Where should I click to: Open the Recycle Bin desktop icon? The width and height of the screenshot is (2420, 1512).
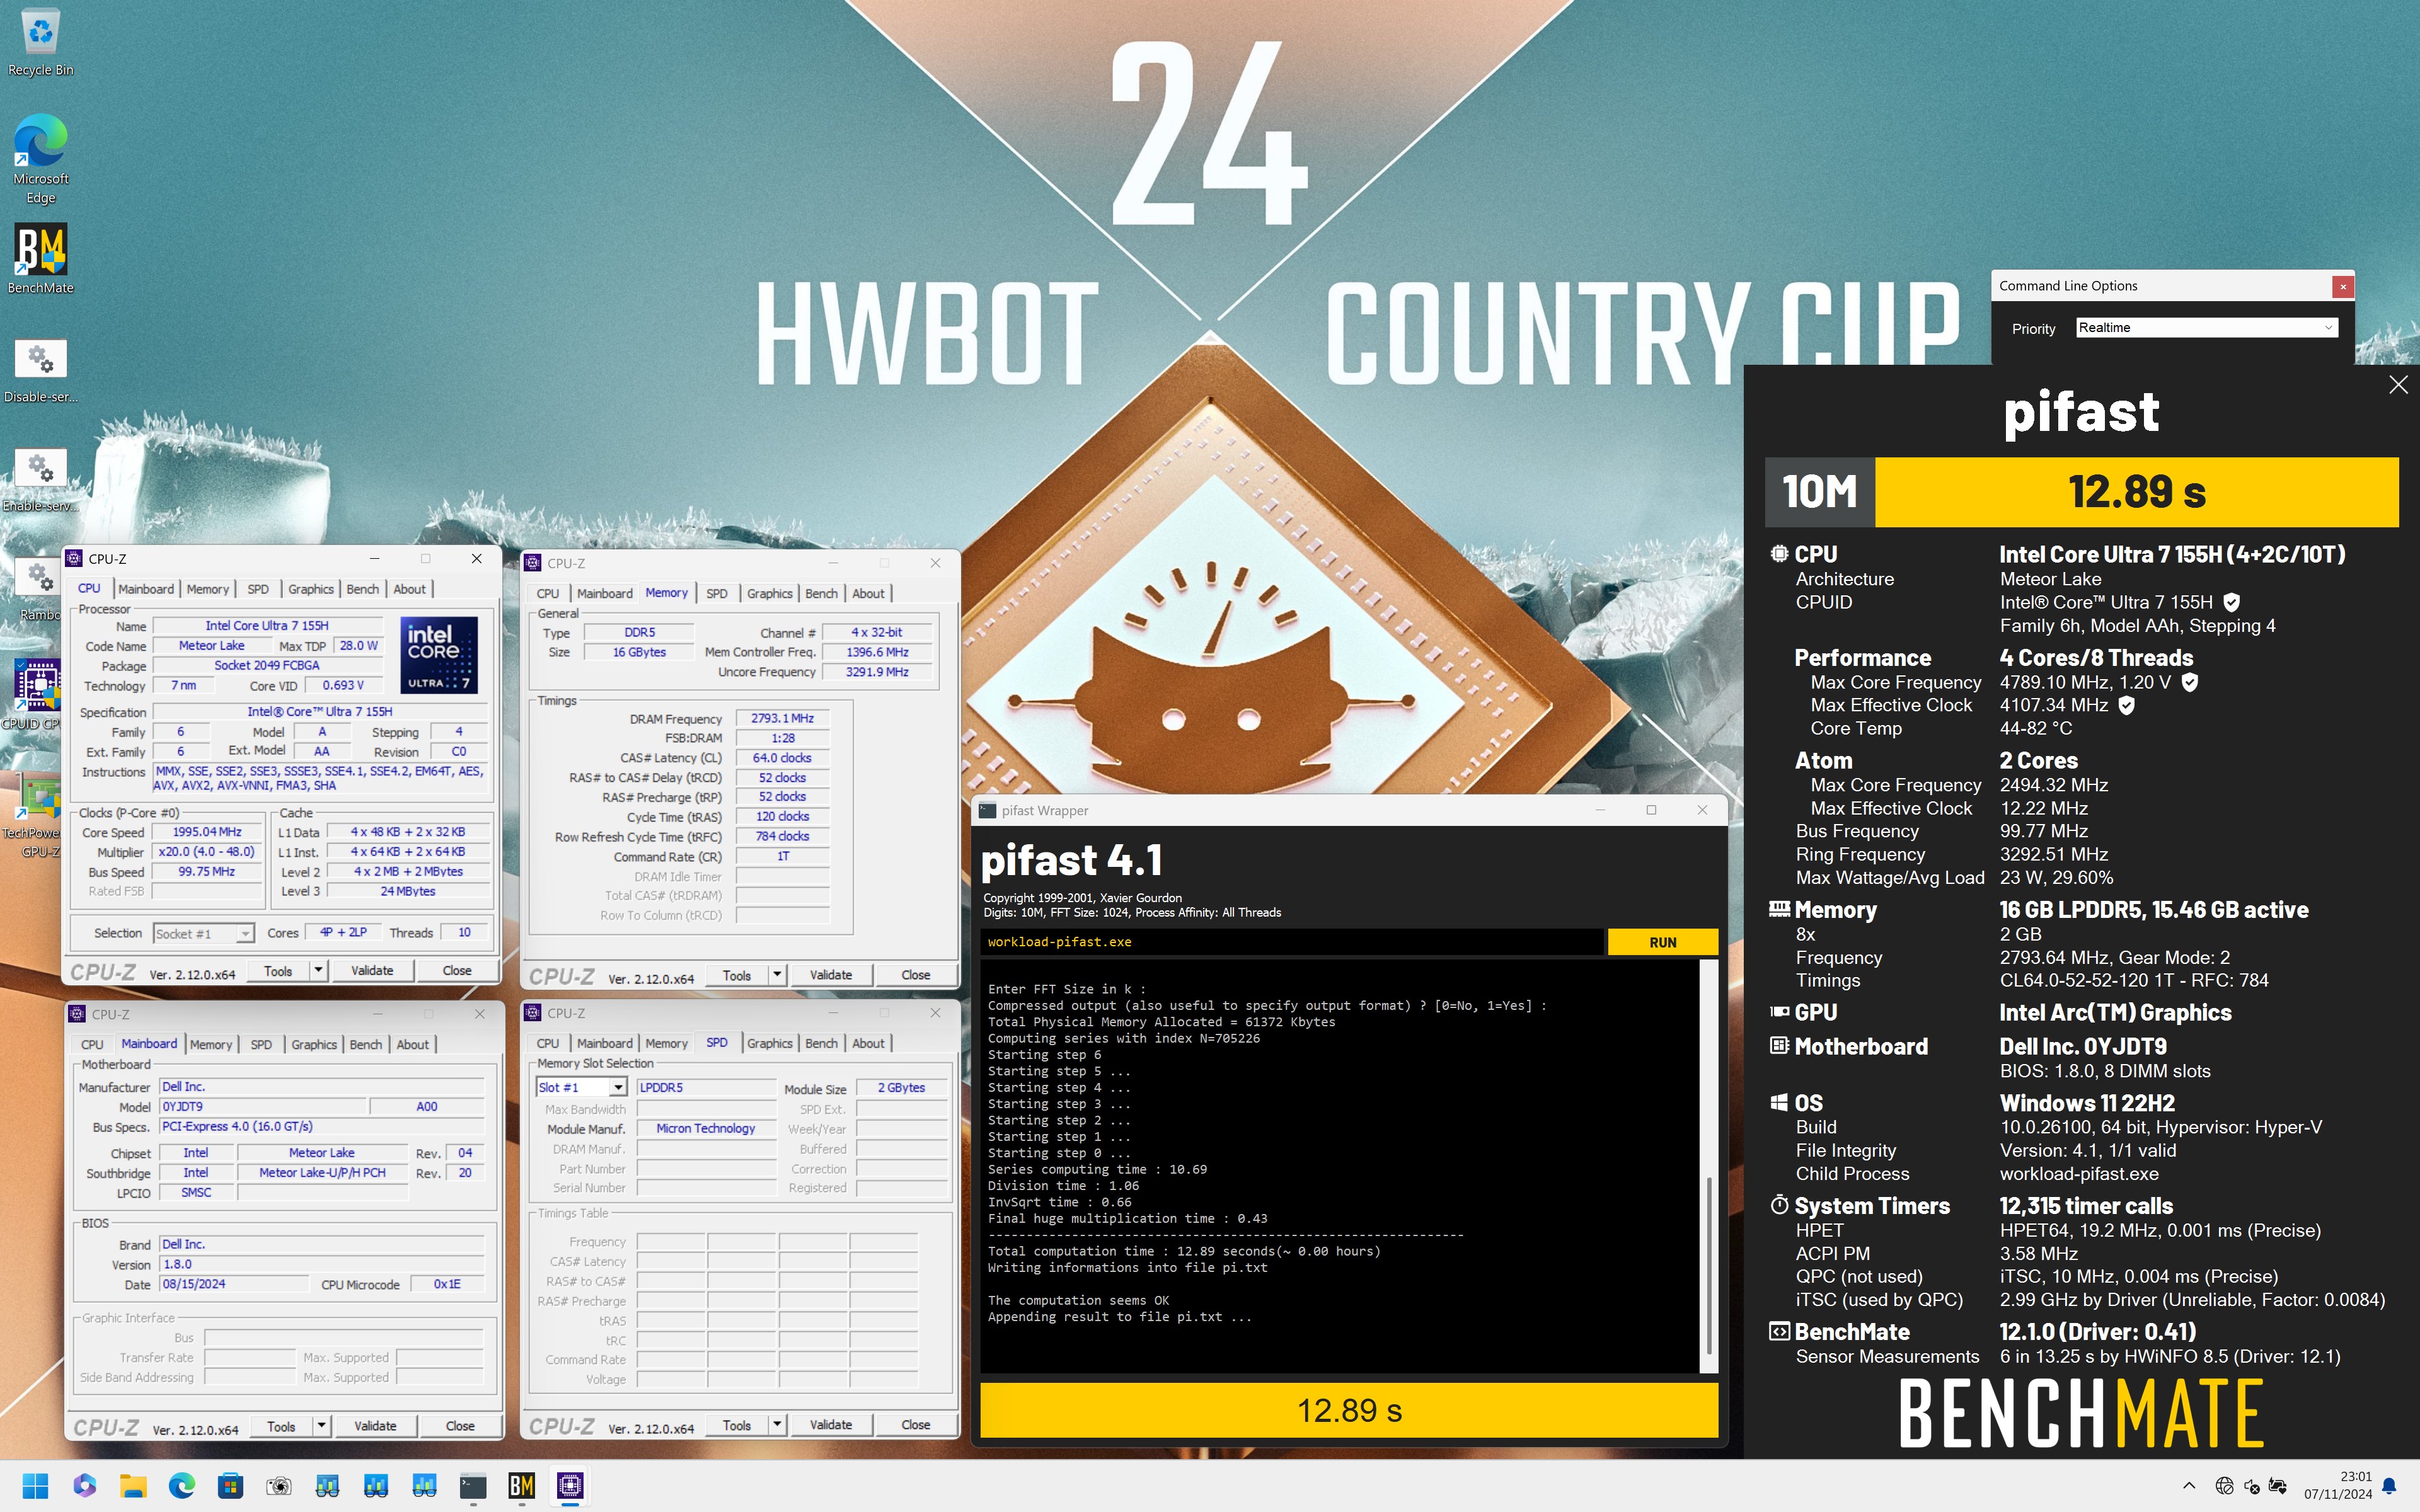pos(40,42)
